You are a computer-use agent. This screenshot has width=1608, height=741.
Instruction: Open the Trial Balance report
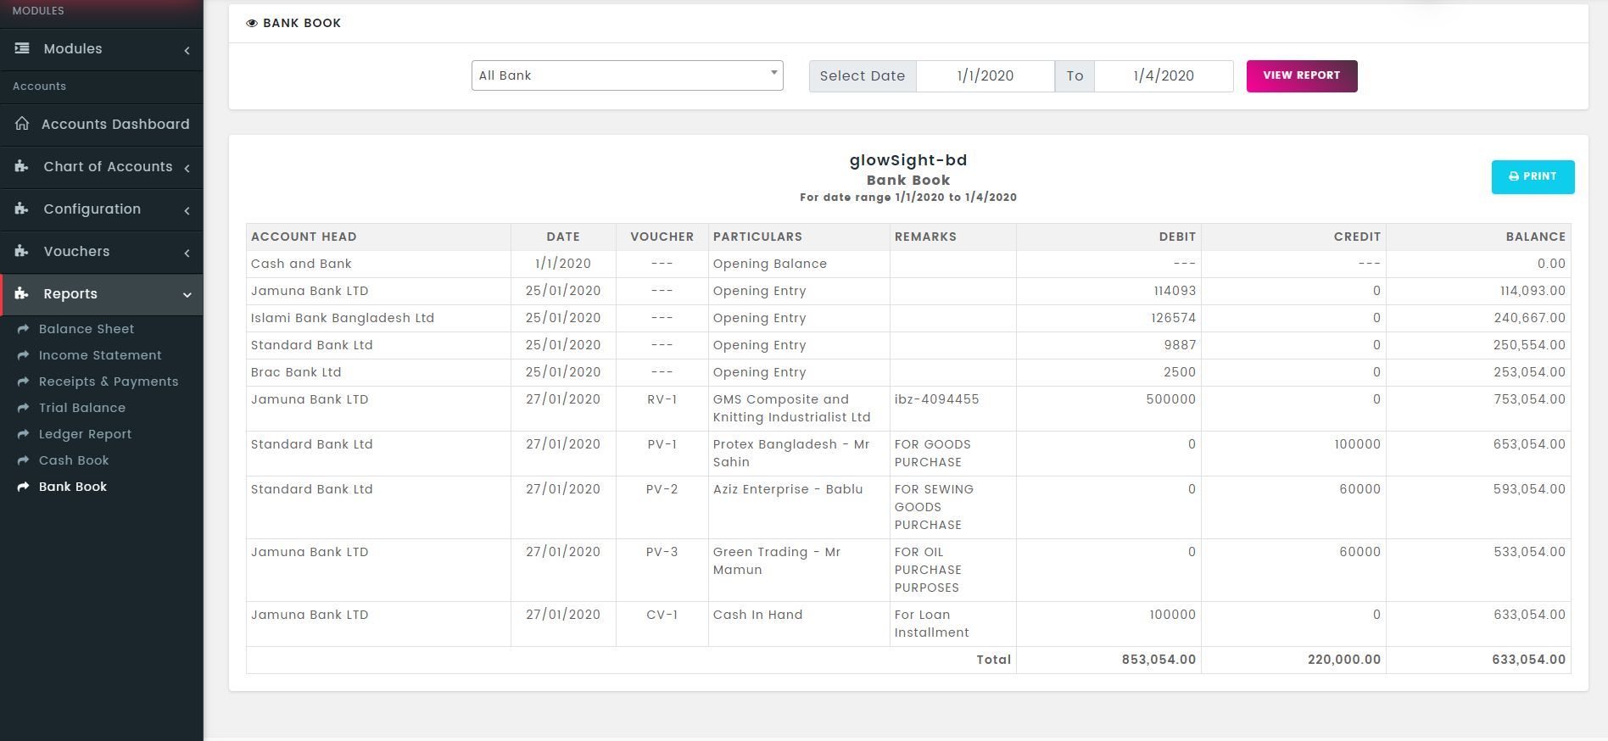[82, 408]
